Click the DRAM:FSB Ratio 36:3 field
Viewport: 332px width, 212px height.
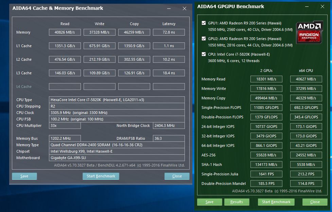(x=169, y=138)
